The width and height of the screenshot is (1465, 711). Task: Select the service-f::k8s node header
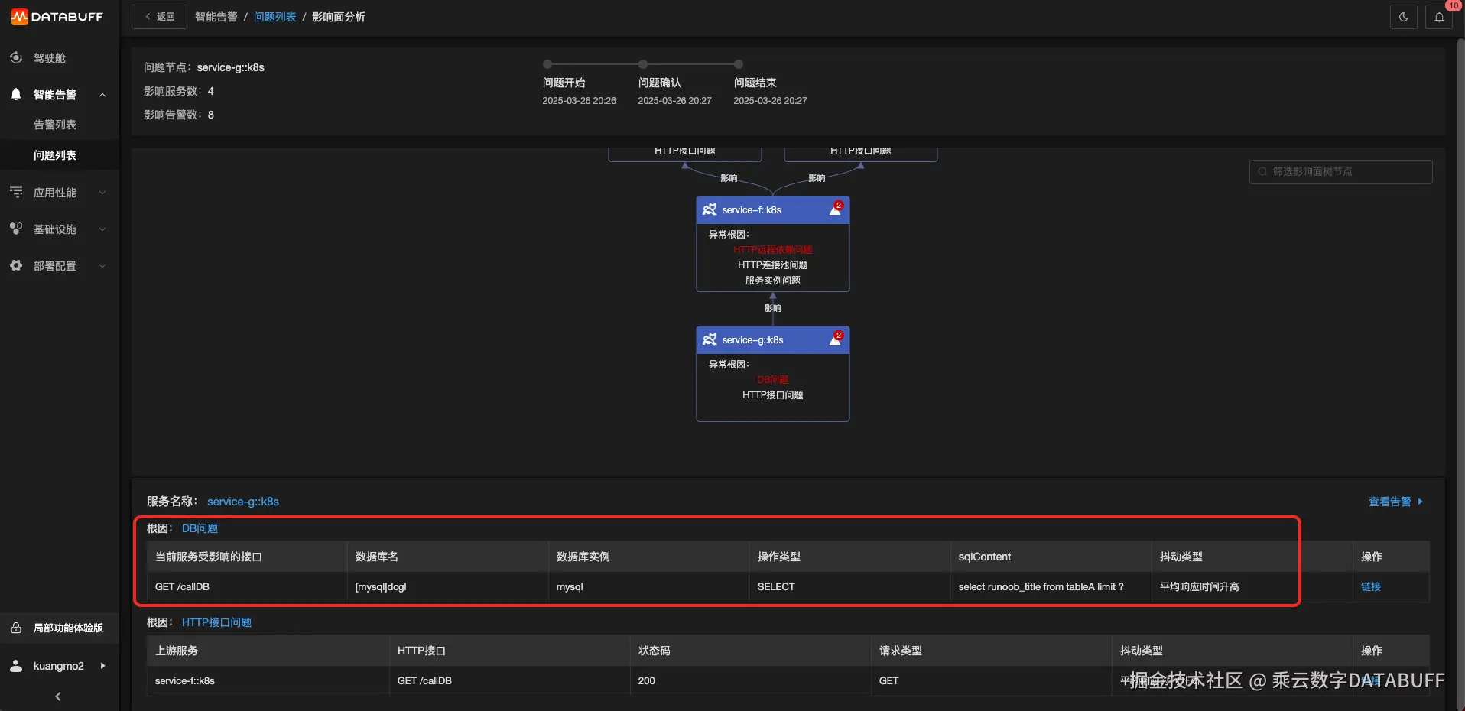(x=773, y=209)
